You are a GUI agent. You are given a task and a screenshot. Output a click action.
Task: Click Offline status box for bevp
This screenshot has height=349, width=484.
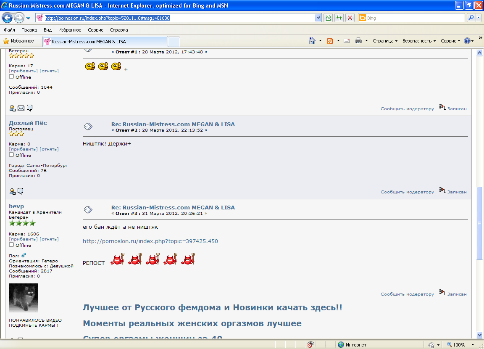[11, 245]
